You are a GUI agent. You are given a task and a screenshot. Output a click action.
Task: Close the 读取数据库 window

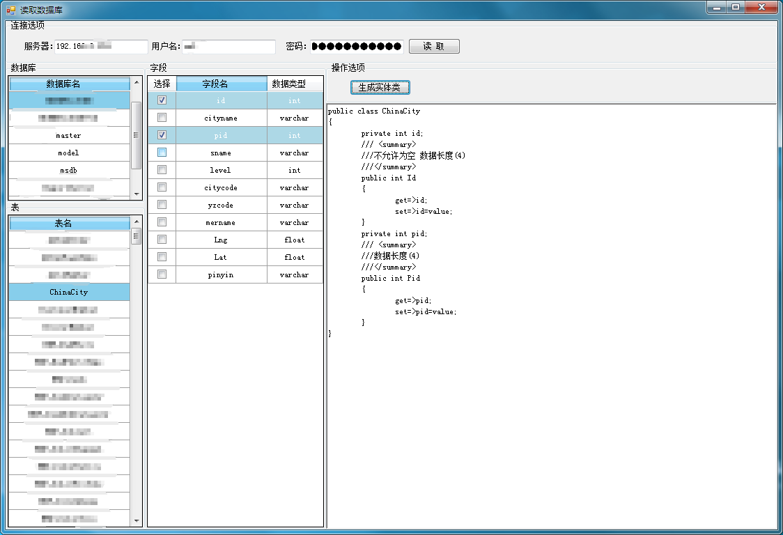point(761,7)
